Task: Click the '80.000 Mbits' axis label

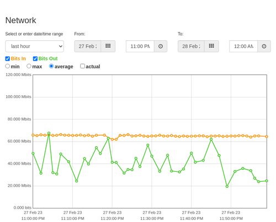Action: tap(19, 119)
